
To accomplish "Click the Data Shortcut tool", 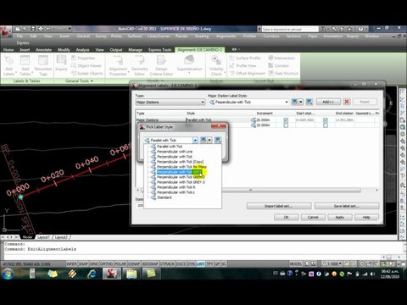I will point(283,73).
